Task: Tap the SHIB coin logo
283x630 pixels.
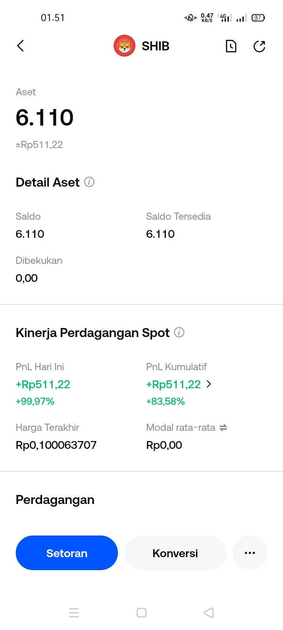Action: coord(125,46)
